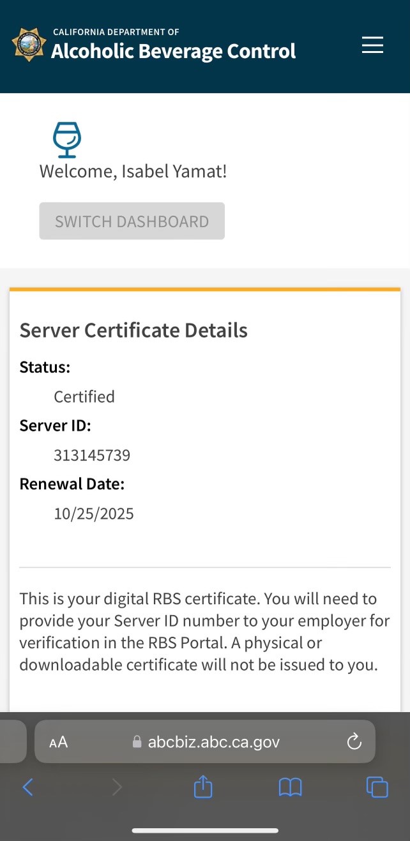Open the AA text size menu
The width and height of the screenshot is (410, 841).
pyautogui.click(x=59, y=742)
